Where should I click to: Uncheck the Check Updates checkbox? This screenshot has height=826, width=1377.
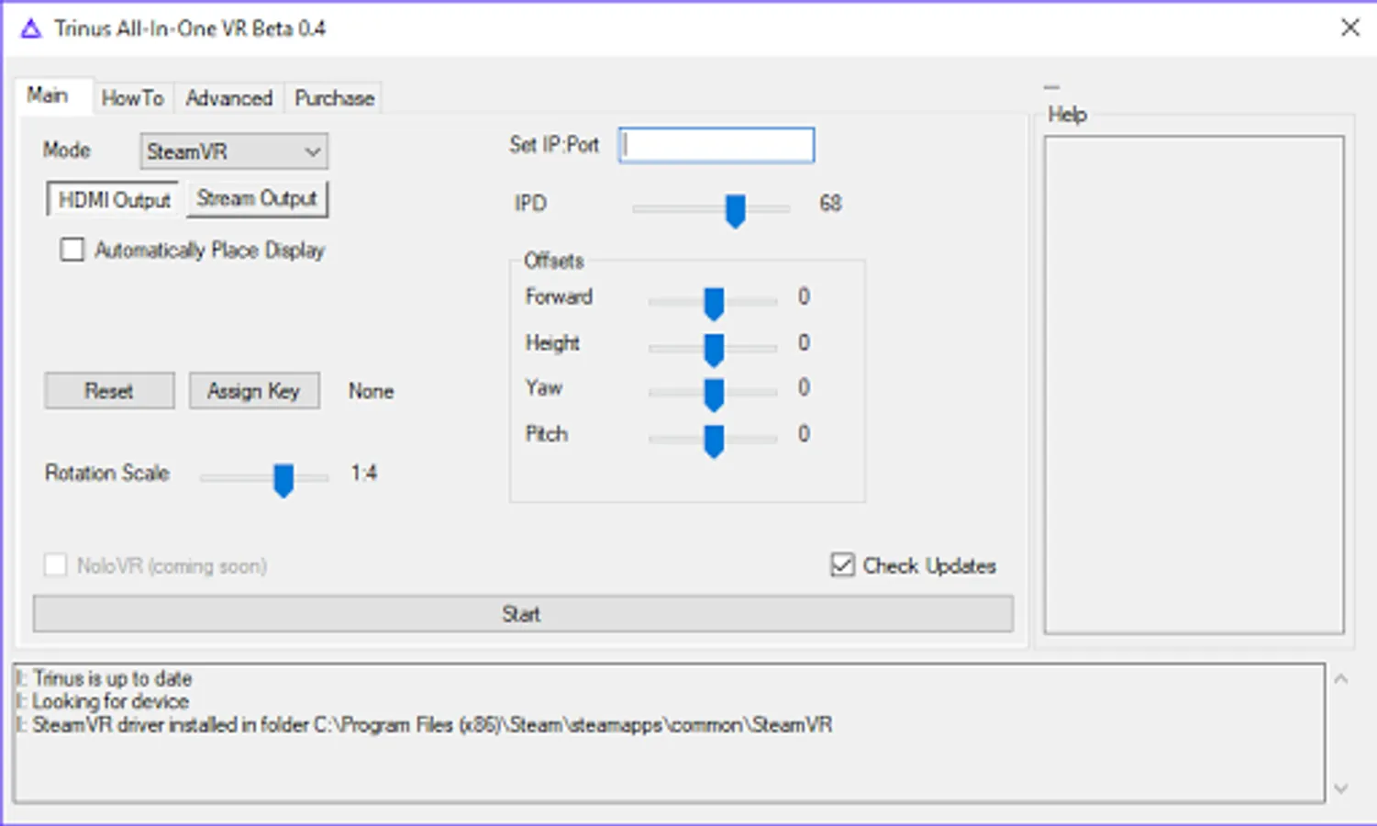click(x=842, y=564)
